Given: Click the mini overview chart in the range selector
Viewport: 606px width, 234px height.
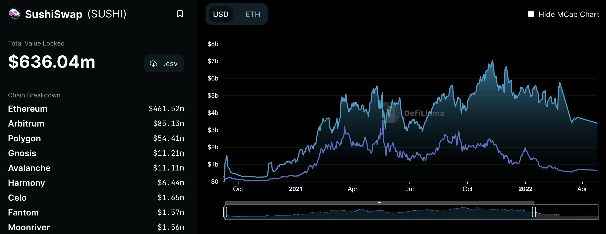Looking at the screenshot, I should pos(412,212).
